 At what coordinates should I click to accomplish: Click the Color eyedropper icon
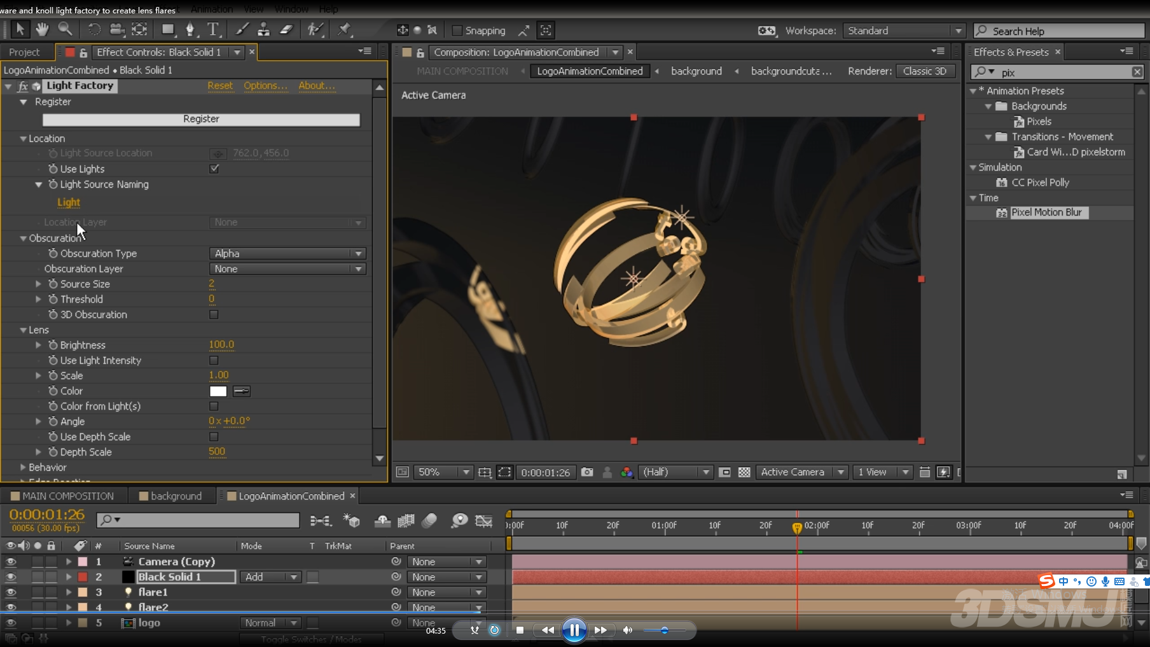point(242,391)
